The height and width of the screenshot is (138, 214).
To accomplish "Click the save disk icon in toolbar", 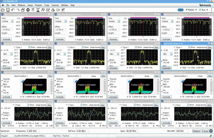I will [x=8, y=10].
